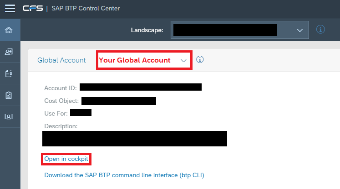Click the CFS logo in header
This screenshot has width=340, height=189.
tap(33, 9)
